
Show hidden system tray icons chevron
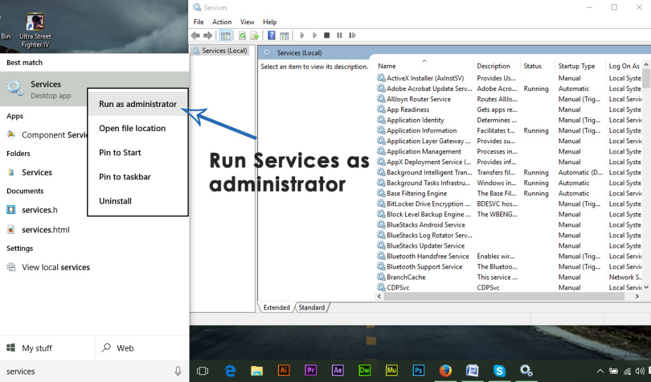(600, 371)
